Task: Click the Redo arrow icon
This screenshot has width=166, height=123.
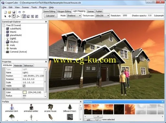Action: coord(24,12)
